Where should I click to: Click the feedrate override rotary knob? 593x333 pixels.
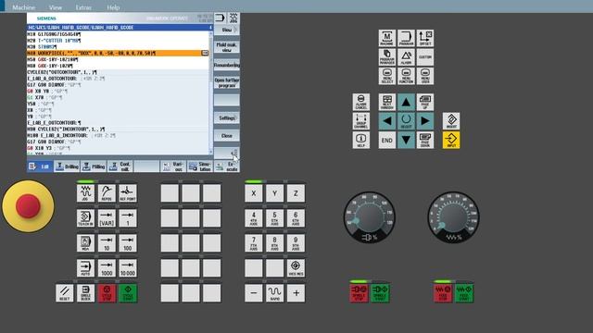click(453, 217)
